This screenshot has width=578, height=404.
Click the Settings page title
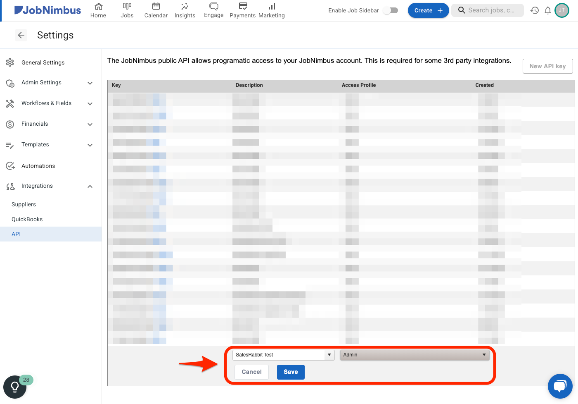55,35
